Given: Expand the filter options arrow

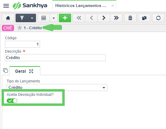Looking at the screenshot, I should click(32, 18).
